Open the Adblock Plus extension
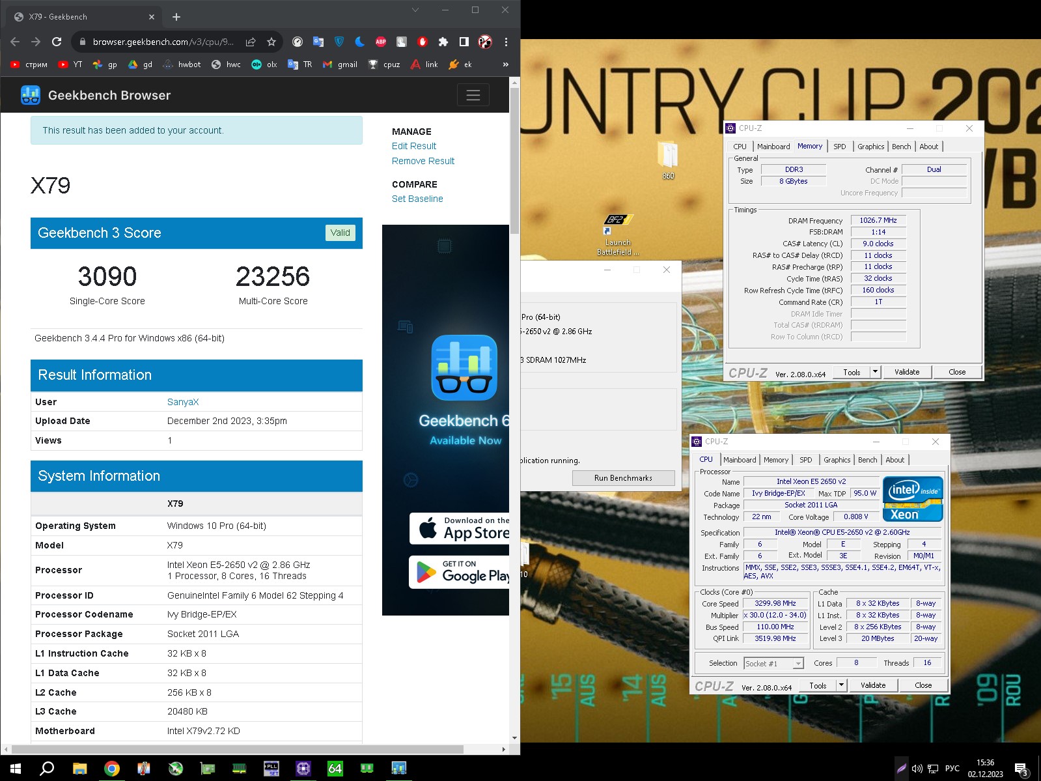The width and height of the screenshot is (1041, 781). click(x=381, y=42)
